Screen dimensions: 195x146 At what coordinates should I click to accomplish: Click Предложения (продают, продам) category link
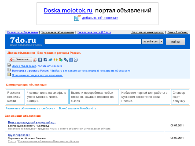coord(28,129)
